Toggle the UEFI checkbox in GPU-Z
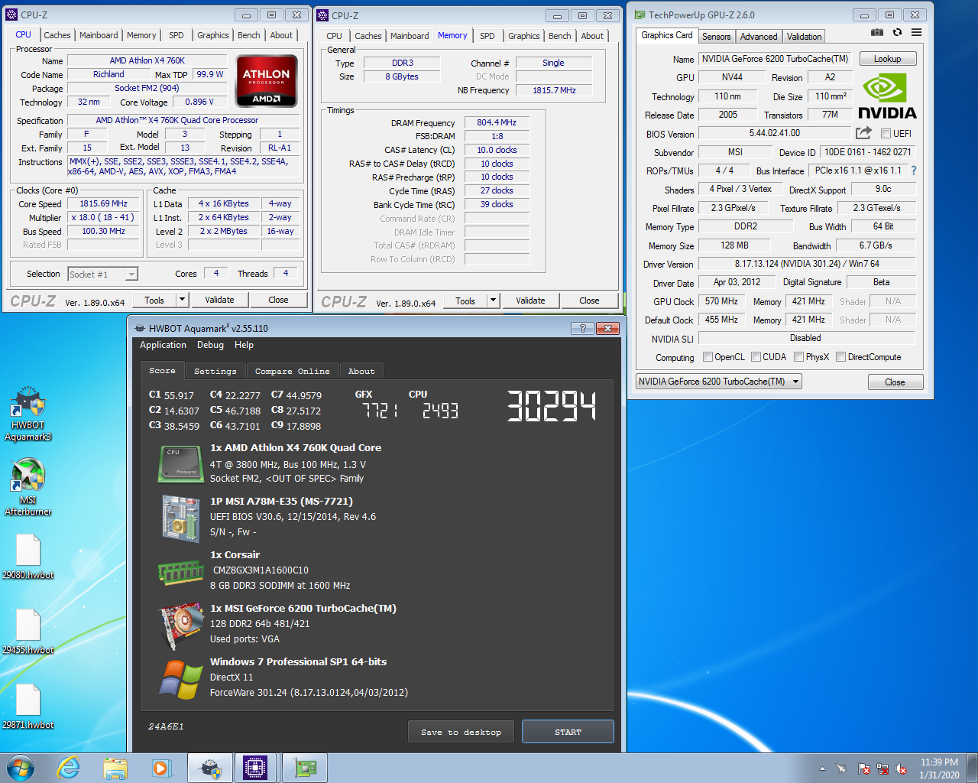This screenshot has height=783, width=978. click(x=886, y=133)
